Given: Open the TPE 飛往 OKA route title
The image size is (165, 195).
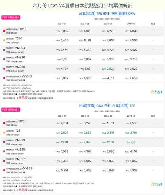Looking at the screenshot, I should click(x=107, y=13).
